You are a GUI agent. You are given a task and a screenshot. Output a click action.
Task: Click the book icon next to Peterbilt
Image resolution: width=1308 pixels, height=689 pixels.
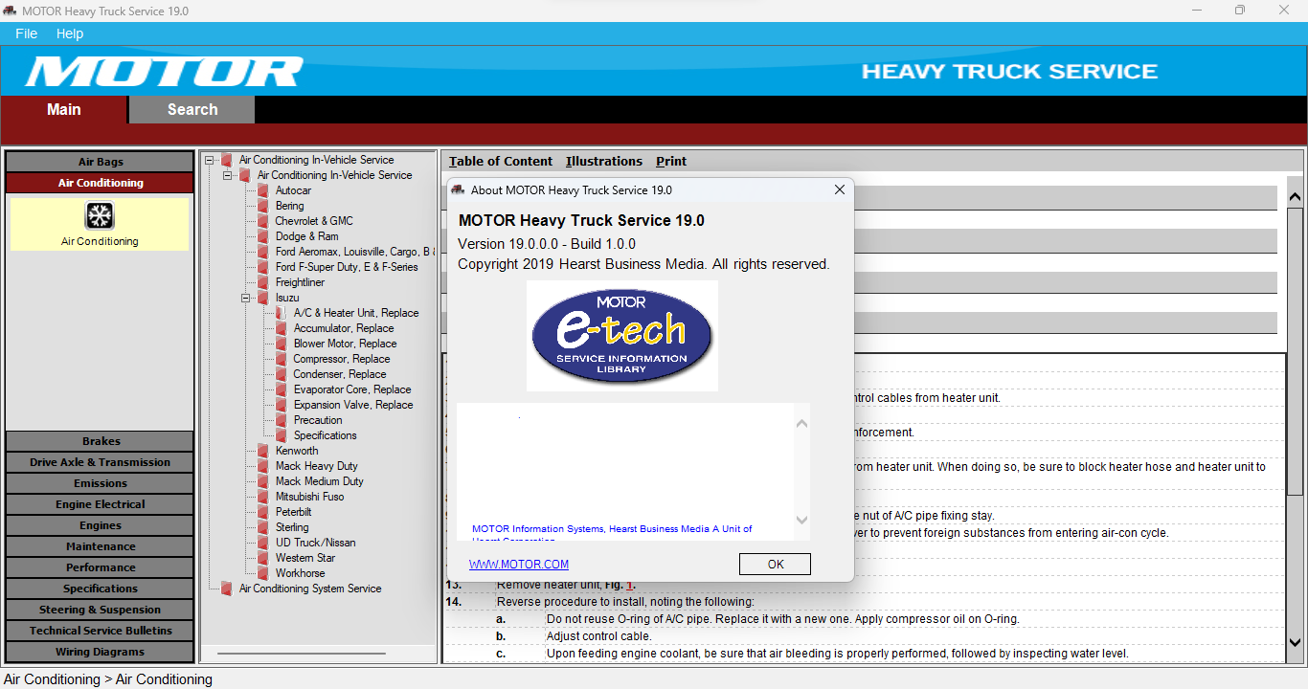click(x=263, y=512)
